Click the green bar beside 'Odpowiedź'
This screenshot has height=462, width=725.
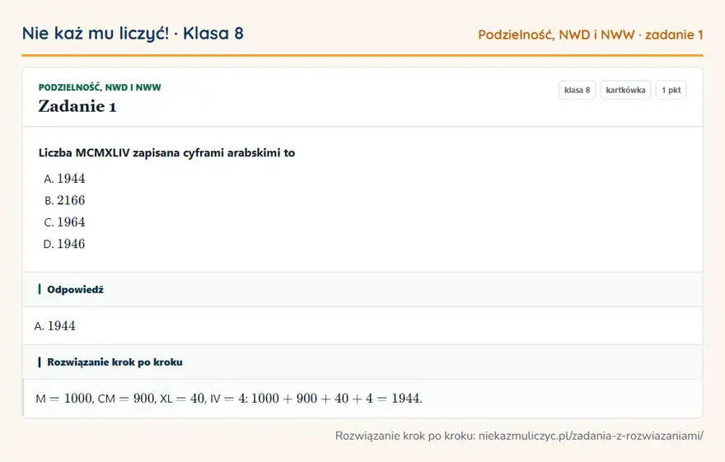tap(40, 289)
